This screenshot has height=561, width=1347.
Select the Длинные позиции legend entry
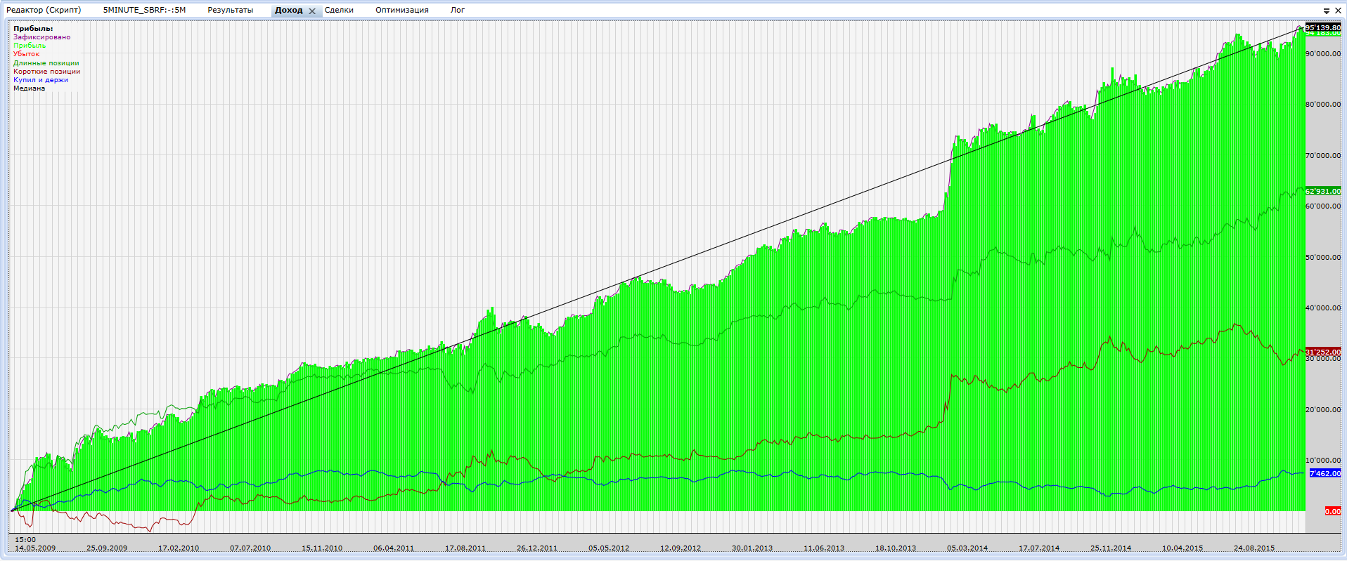46,62
